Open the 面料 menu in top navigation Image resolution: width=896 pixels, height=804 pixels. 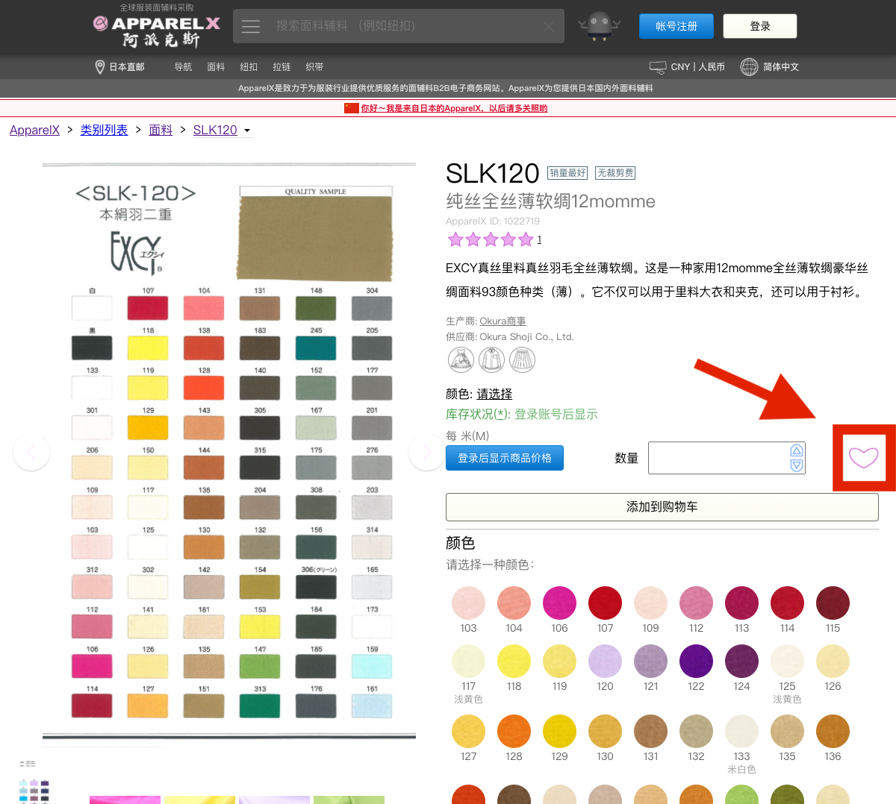(x=216, y=67)
